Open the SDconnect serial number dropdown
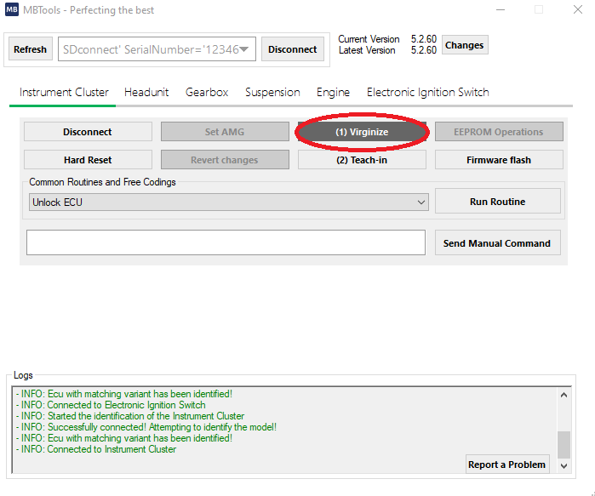The height and width of the screenshot is (496, 595). coord(244,49)
